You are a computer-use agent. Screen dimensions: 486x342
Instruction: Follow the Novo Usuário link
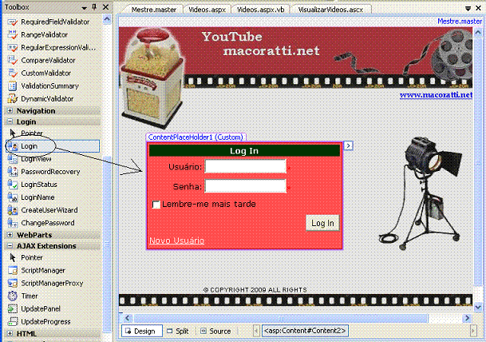point(176,241)
